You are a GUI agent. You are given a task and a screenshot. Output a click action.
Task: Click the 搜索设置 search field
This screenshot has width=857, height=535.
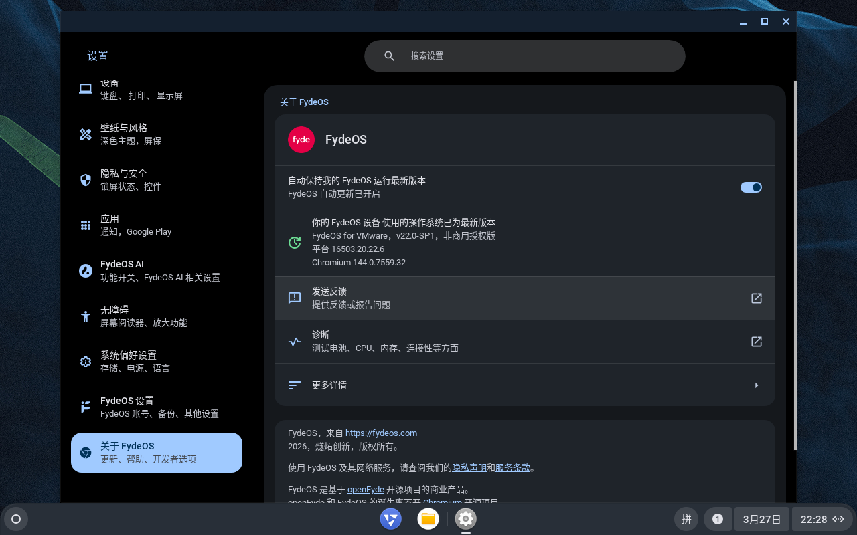point(536,56)
